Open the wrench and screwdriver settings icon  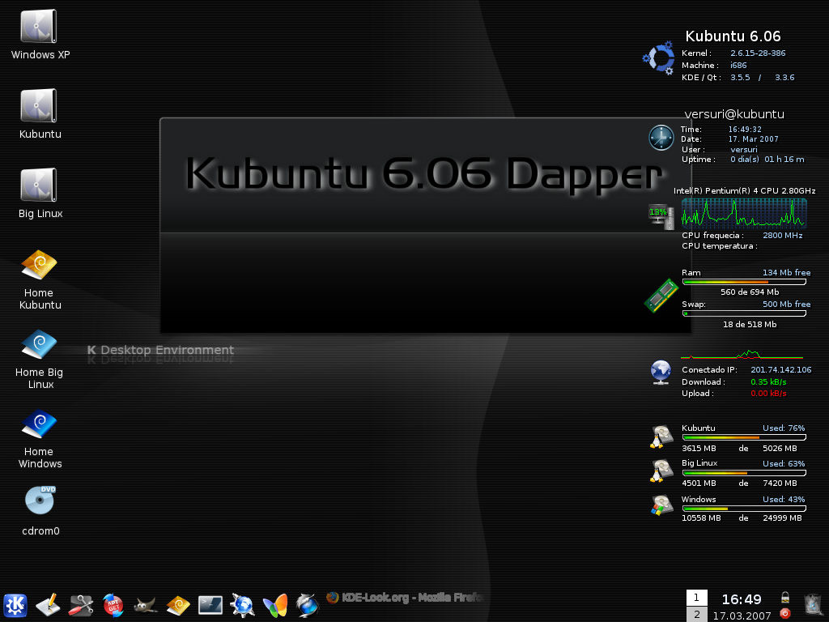[x=80, y=605]
